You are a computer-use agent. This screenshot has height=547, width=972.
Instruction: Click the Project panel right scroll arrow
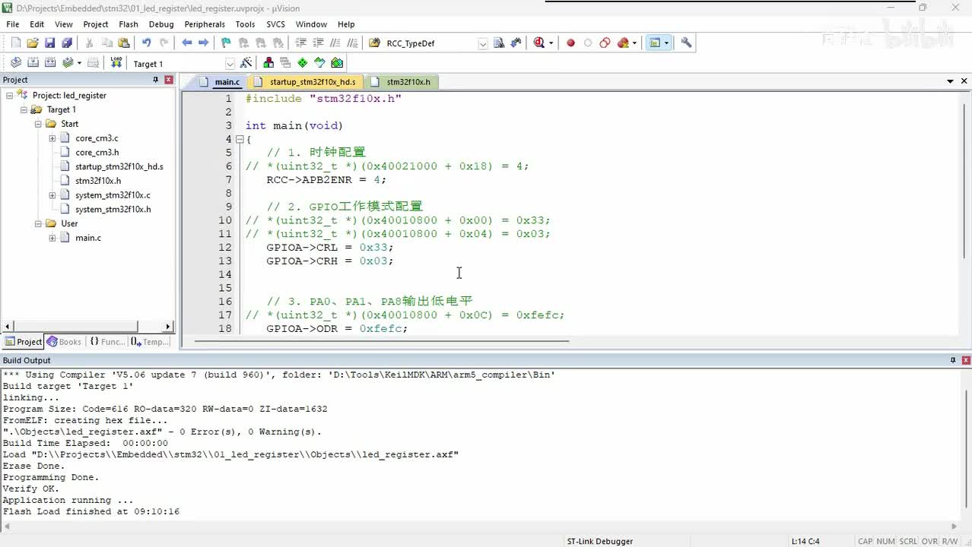pyautogui.click(x=168, y=327)
